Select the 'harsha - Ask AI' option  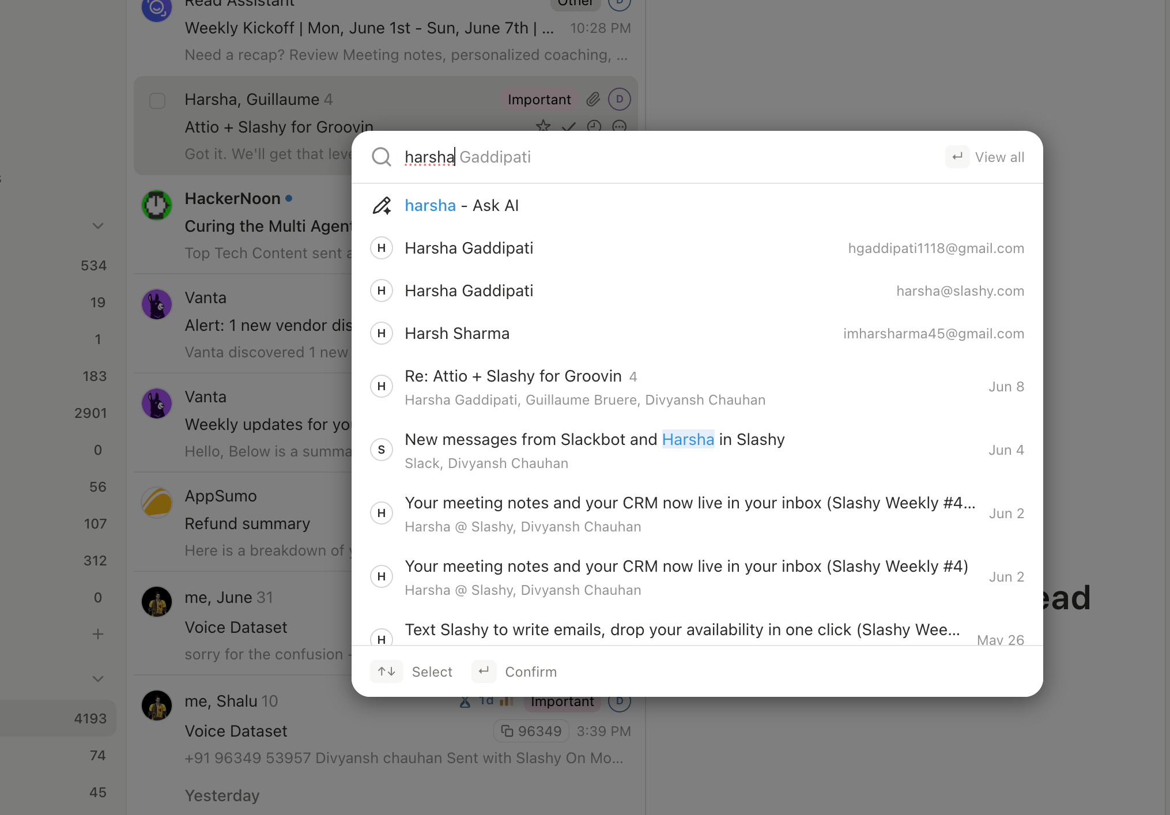click(697, 206)
